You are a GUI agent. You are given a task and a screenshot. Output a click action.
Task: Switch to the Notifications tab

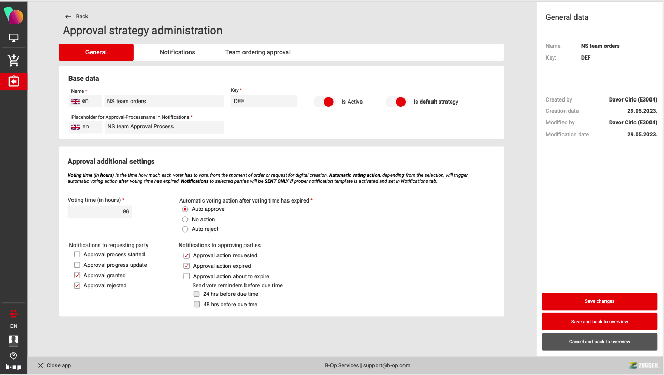[x=177, y=52]
